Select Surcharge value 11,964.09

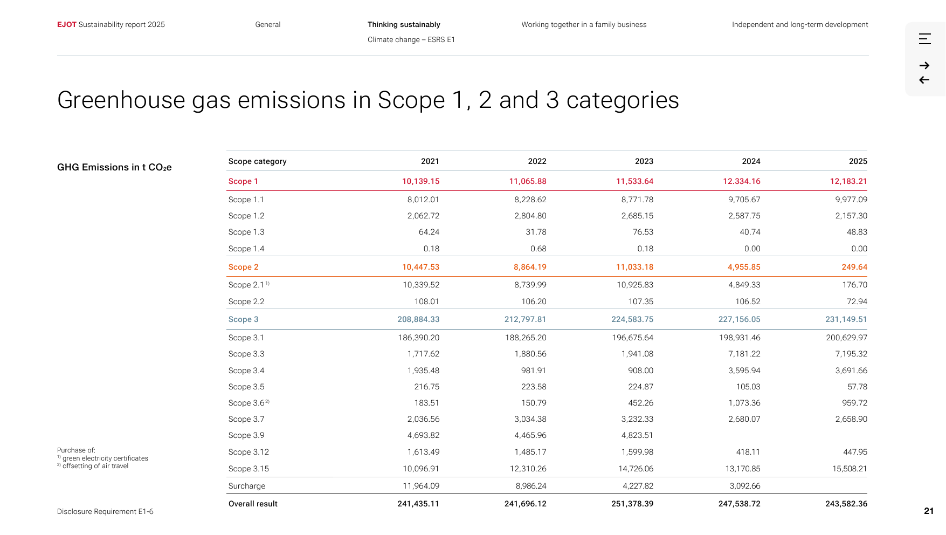click(421, 486)
